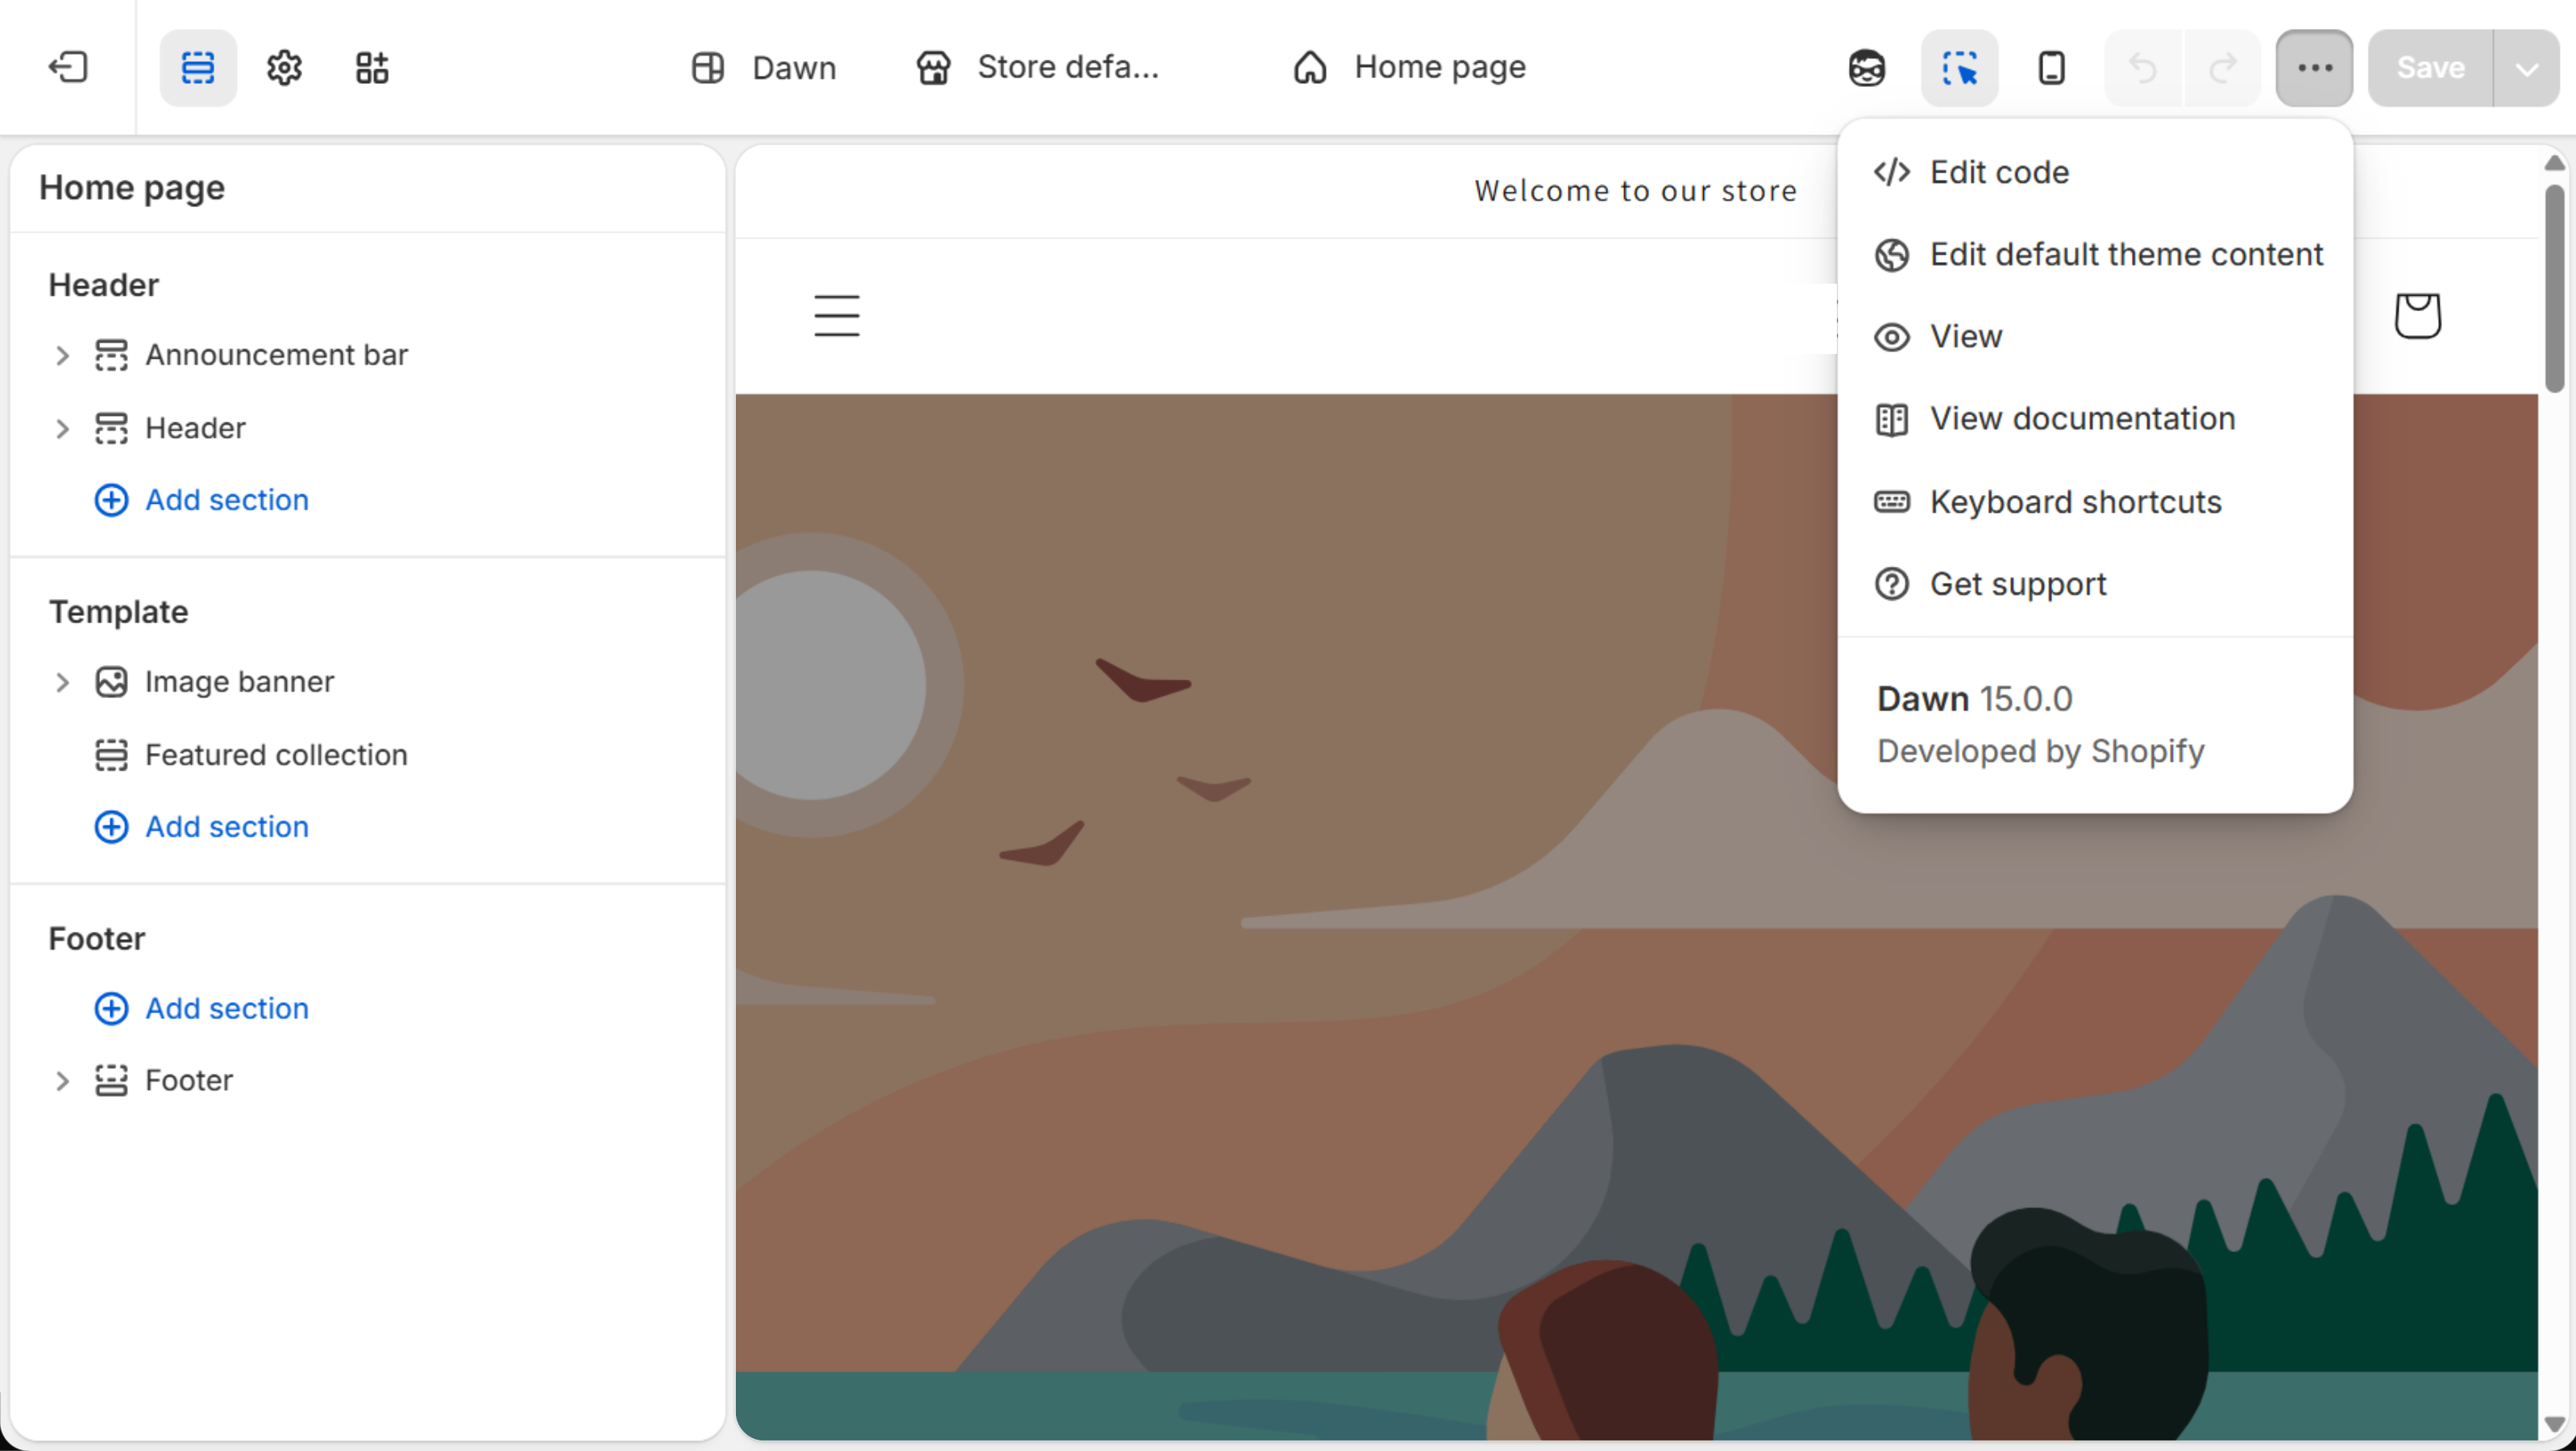The width and height of the screenshot is (2576, 1451).
Task: Add section under Header group
Action: tap(202, 499)
